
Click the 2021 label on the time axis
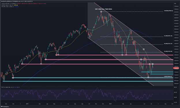(x=27, y=104)
